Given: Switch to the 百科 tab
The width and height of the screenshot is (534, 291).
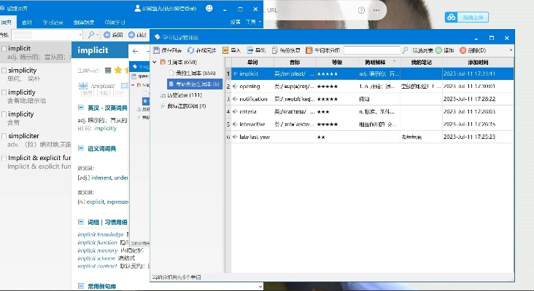Looking at the screenshot, I should (27, 23).
